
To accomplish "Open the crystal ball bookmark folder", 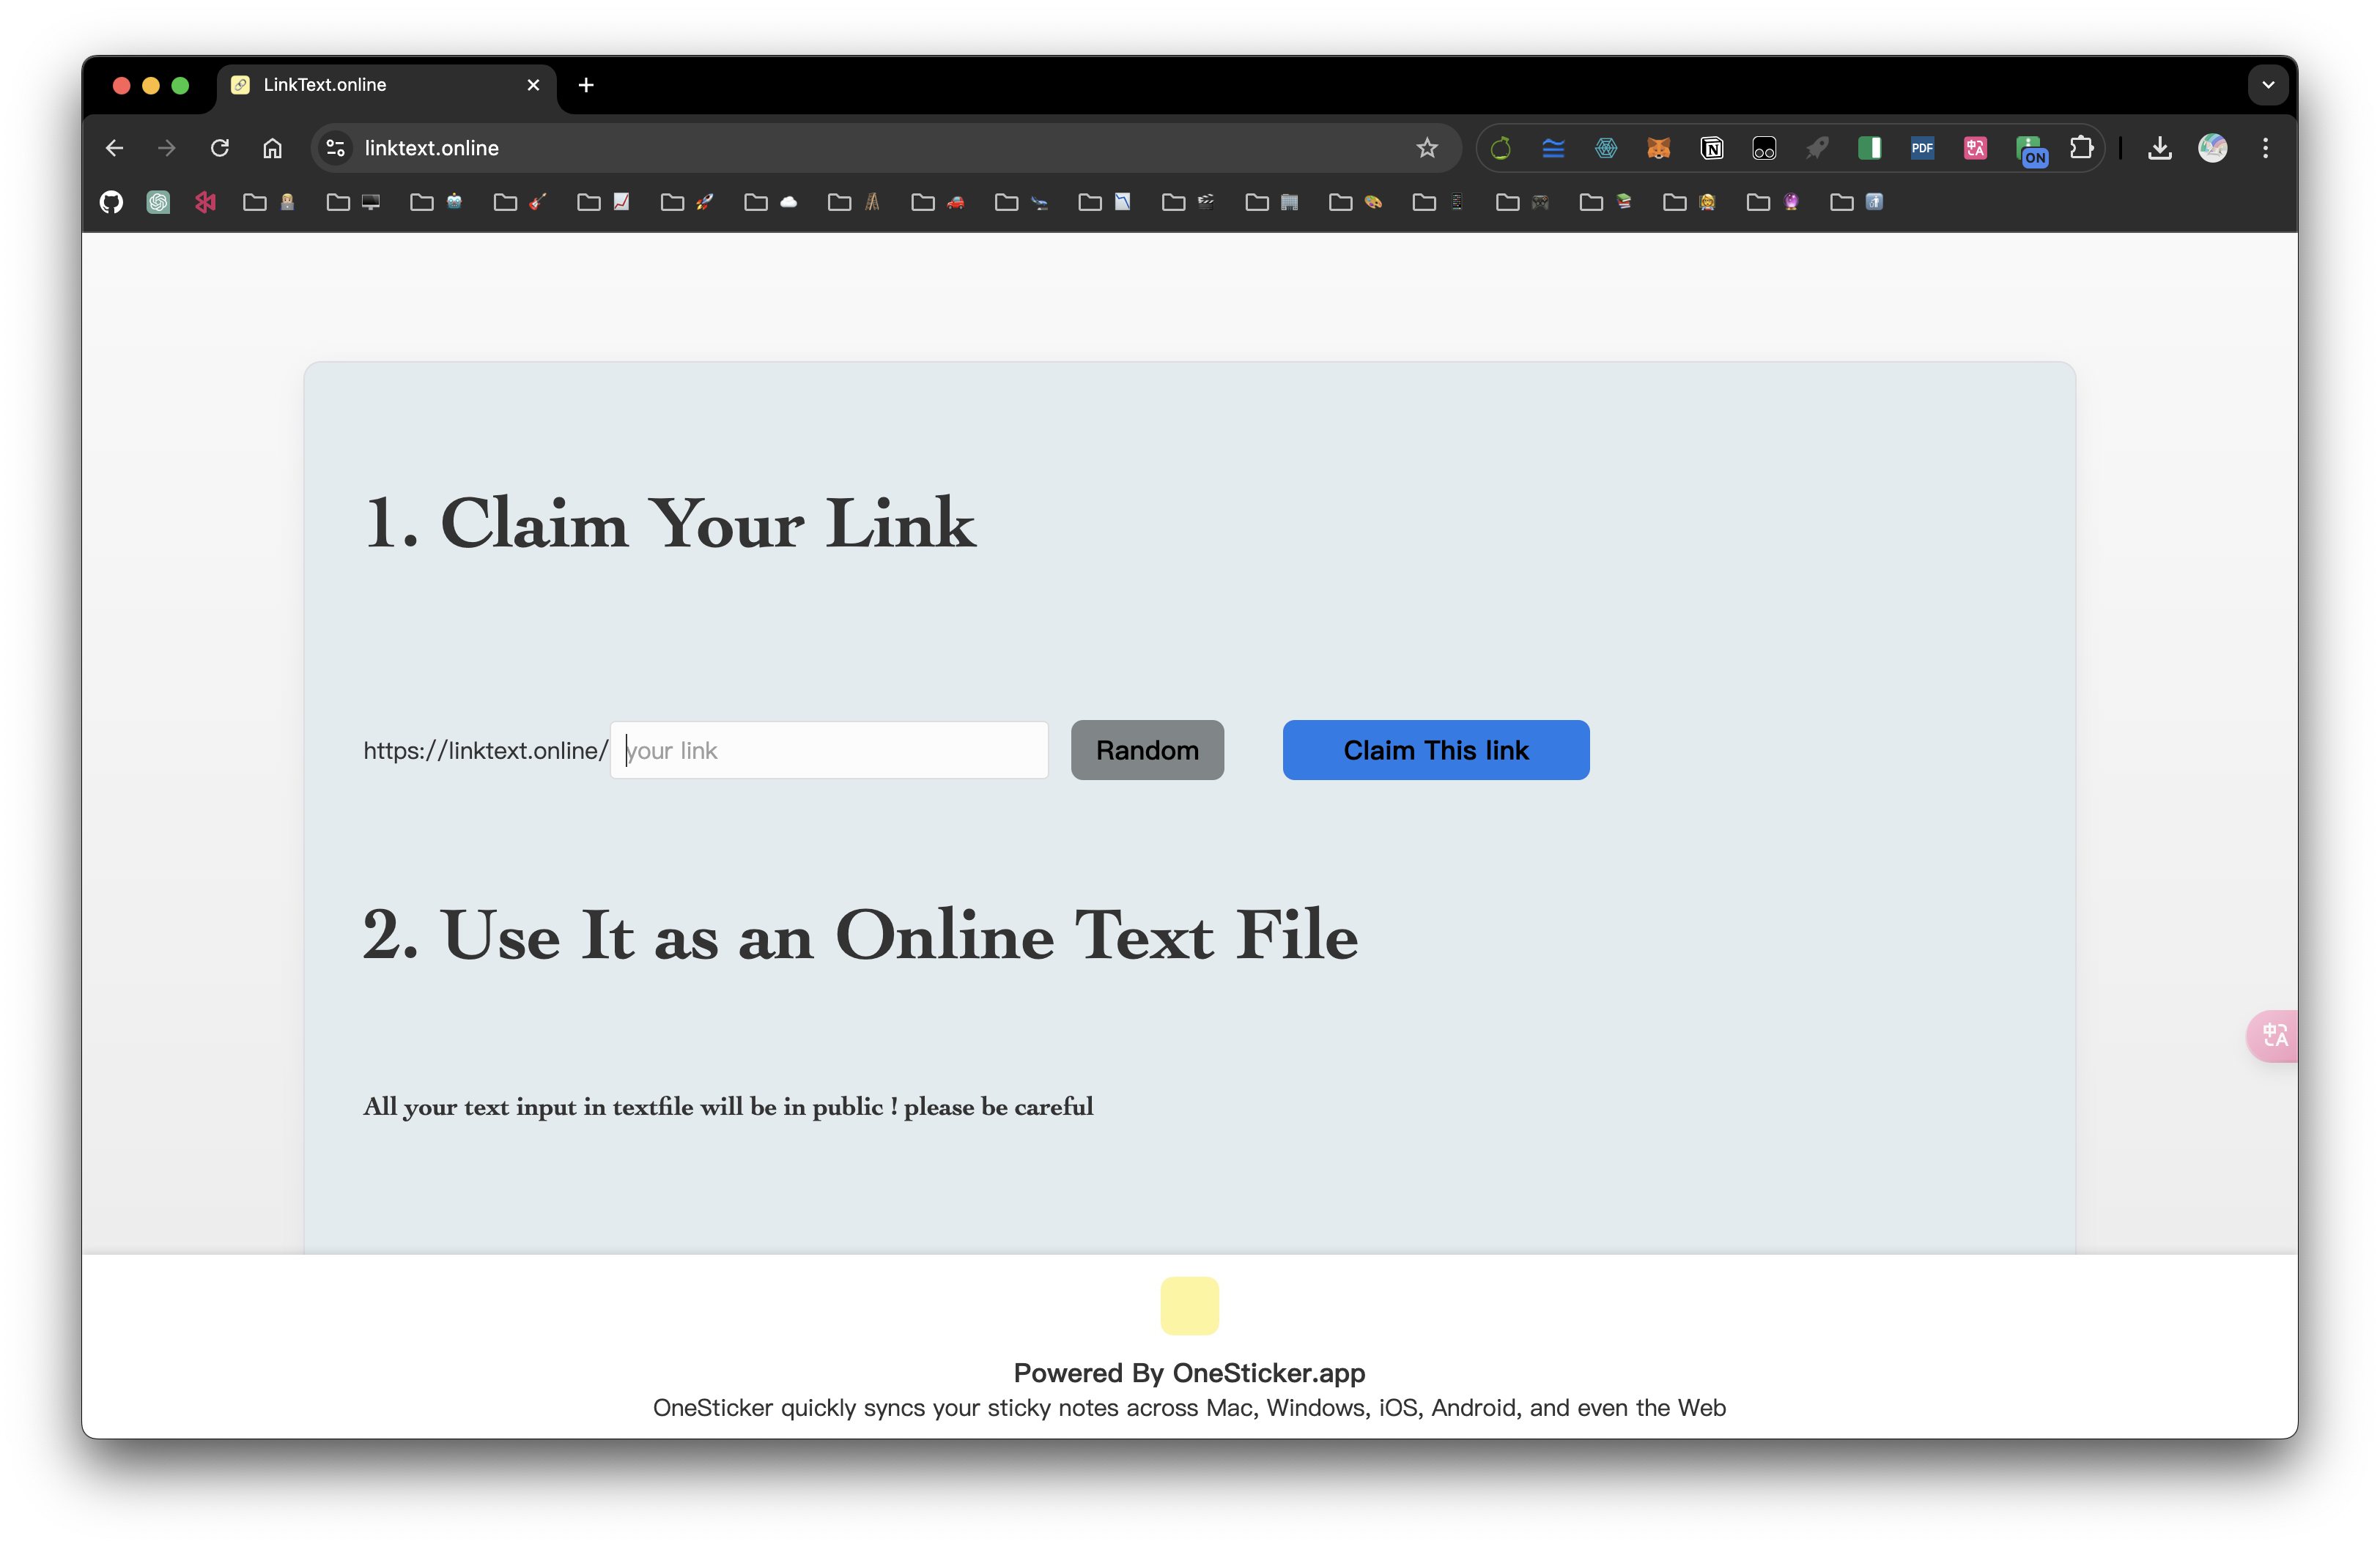I will pyautogui.click(x=1774, y=202).
